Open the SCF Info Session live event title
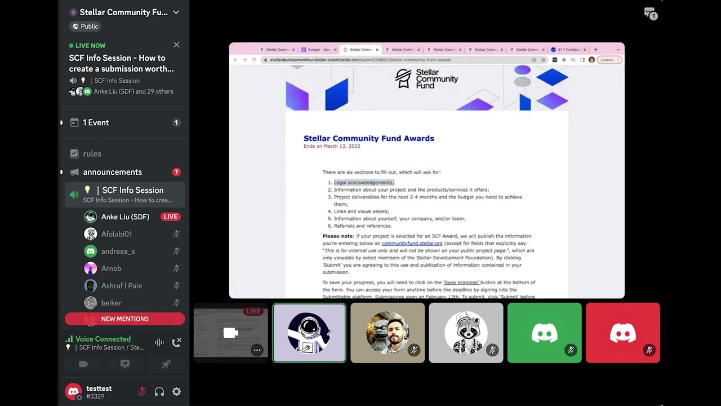721x406 pixels. (121, 63)
